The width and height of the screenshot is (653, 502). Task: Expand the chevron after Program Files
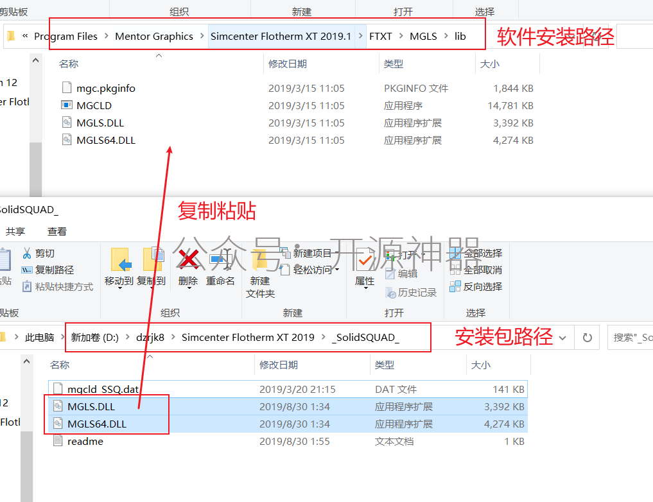coord(106,36)
